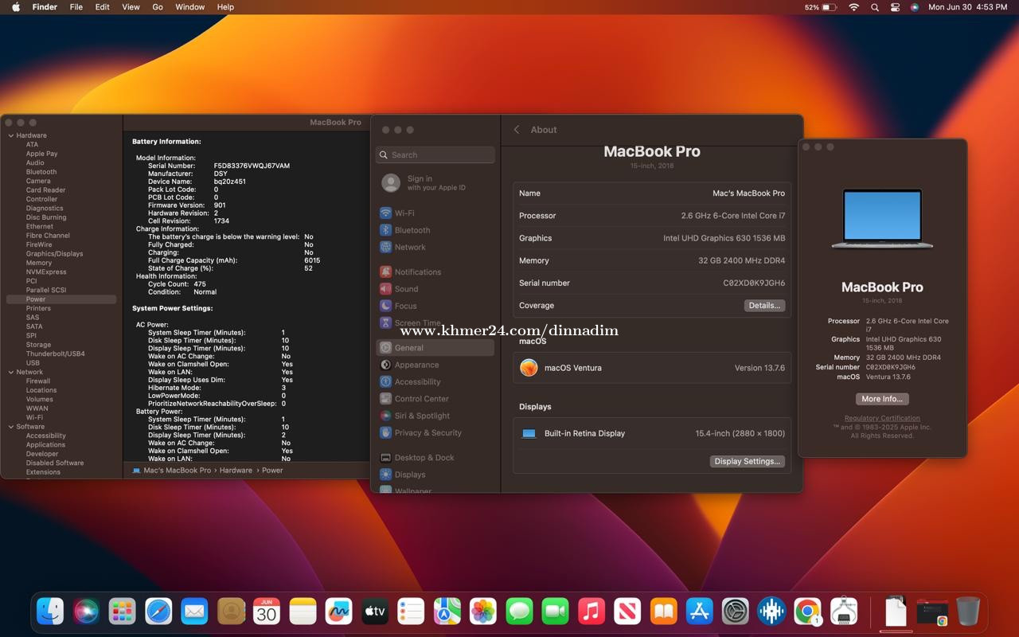Sign in with your Apple ID
Image resolution: width=1019 pixels, height=637 pixels.
tap(435, 183)
